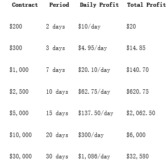The image size is (167, 166).
Task: Select the $200 contract cell
Action: pyautogui.click(x=16, y=26)
